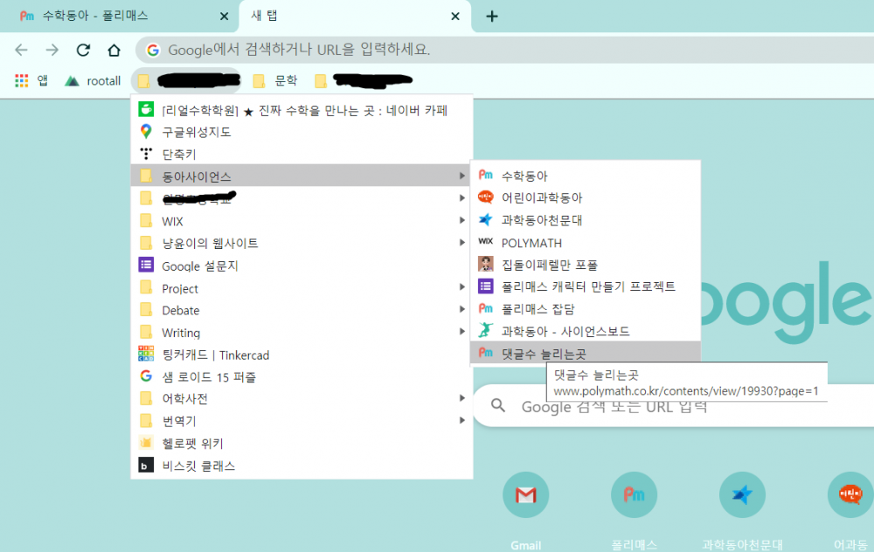This screenshot has height=552, width=874.
Task: Click the Google search box on page
Action: click(673, 406)
